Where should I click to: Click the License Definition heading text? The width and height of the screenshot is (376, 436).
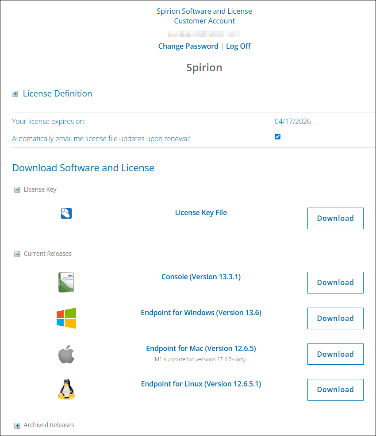[58, 94]
